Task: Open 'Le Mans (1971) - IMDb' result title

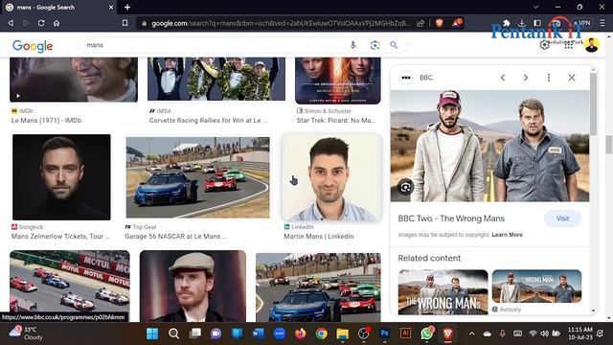Action: (46, 121)
